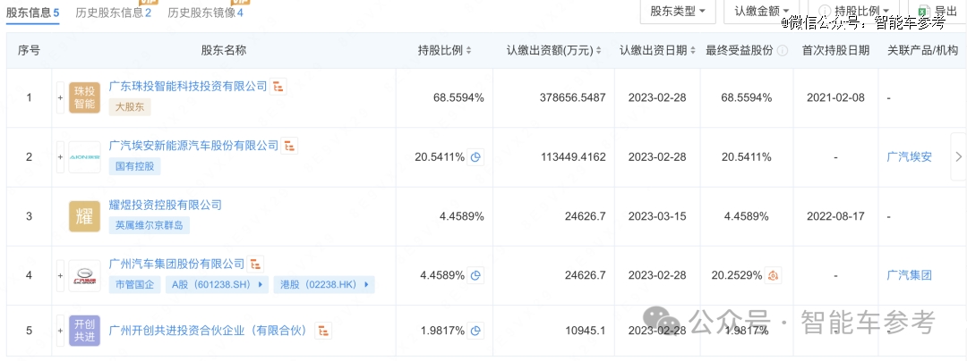The image size is (967, 361).
Task: Open 广州汽车集团股份有限公司 company link
Action: (176, 264)
